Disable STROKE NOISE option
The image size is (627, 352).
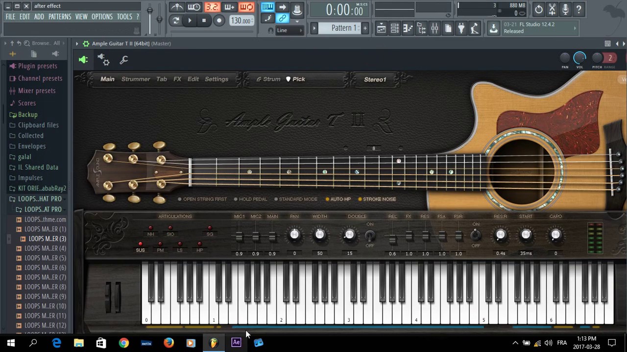point(377,199)
